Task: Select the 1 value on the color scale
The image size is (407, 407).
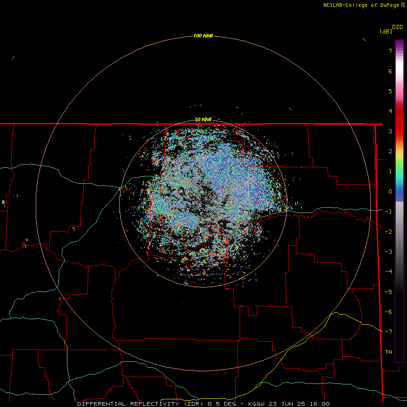Action: pos(390,171)
